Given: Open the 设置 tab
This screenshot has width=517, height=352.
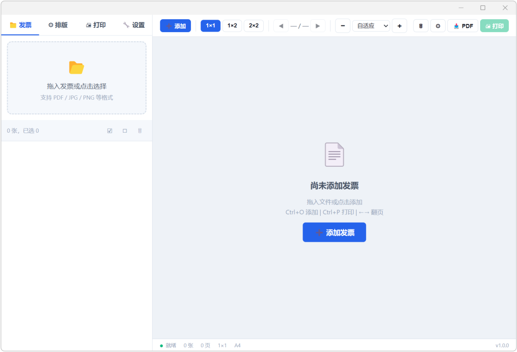Looking at the screenshot, I should [x=134, y=25].
